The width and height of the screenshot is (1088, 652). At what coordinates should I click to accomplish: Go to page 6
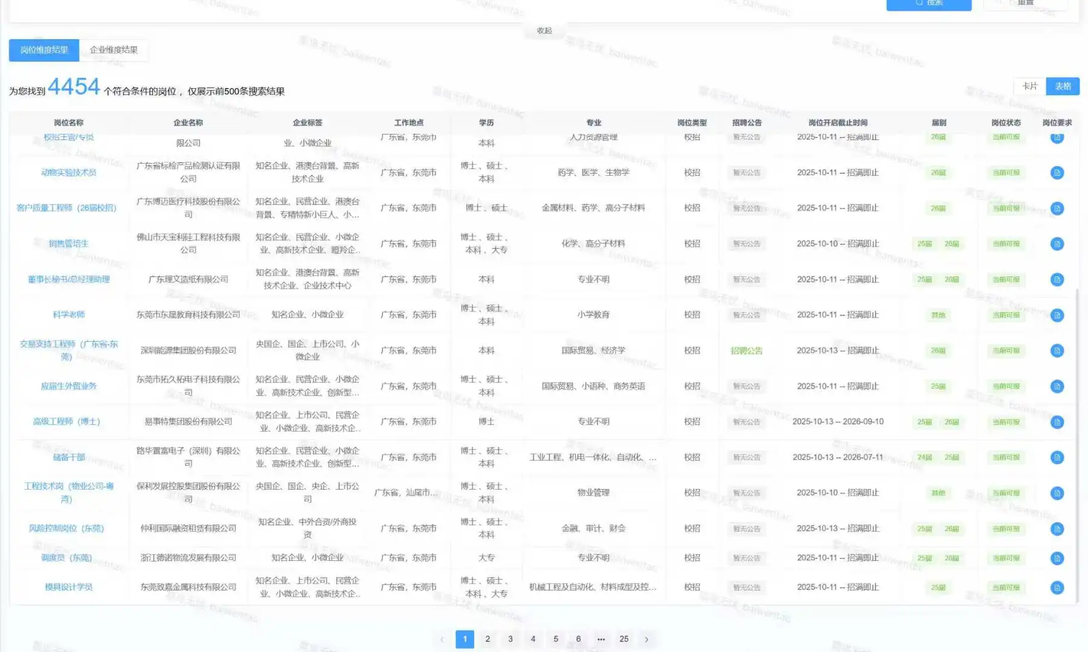tap(578, 639)
